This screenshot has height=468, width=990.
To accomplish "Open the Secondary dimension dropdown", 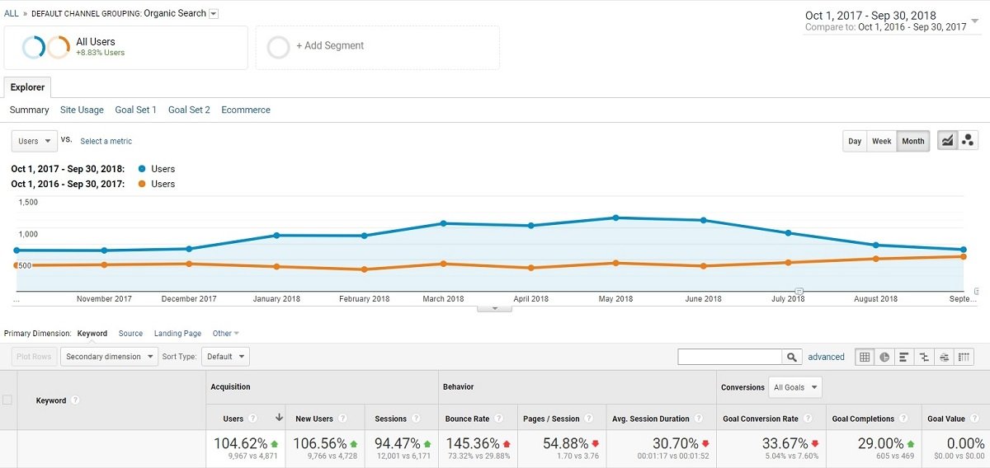I will pyautogui.click(x=110, y=357).
